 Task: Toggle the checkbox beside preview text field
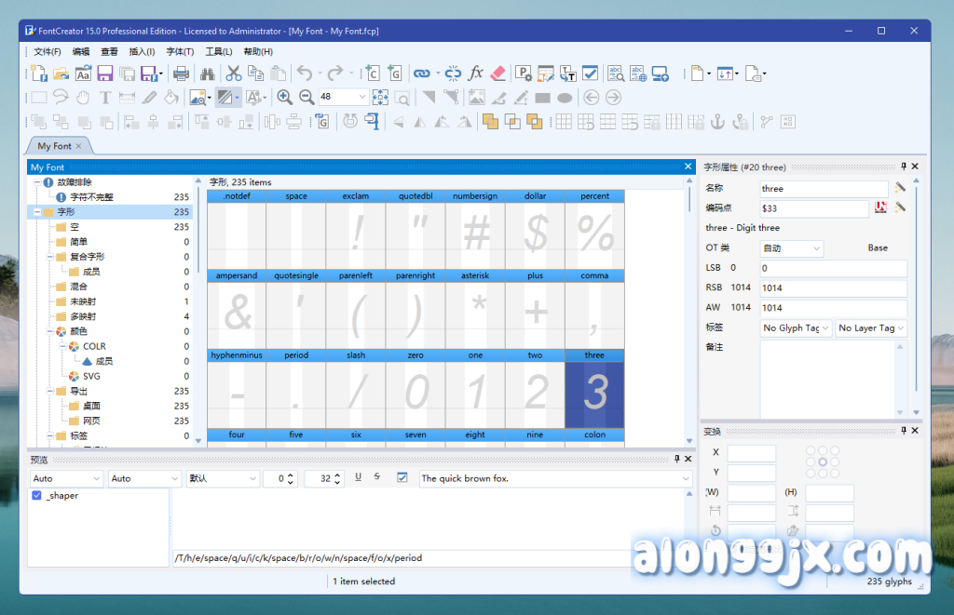(x=402, y=478)
